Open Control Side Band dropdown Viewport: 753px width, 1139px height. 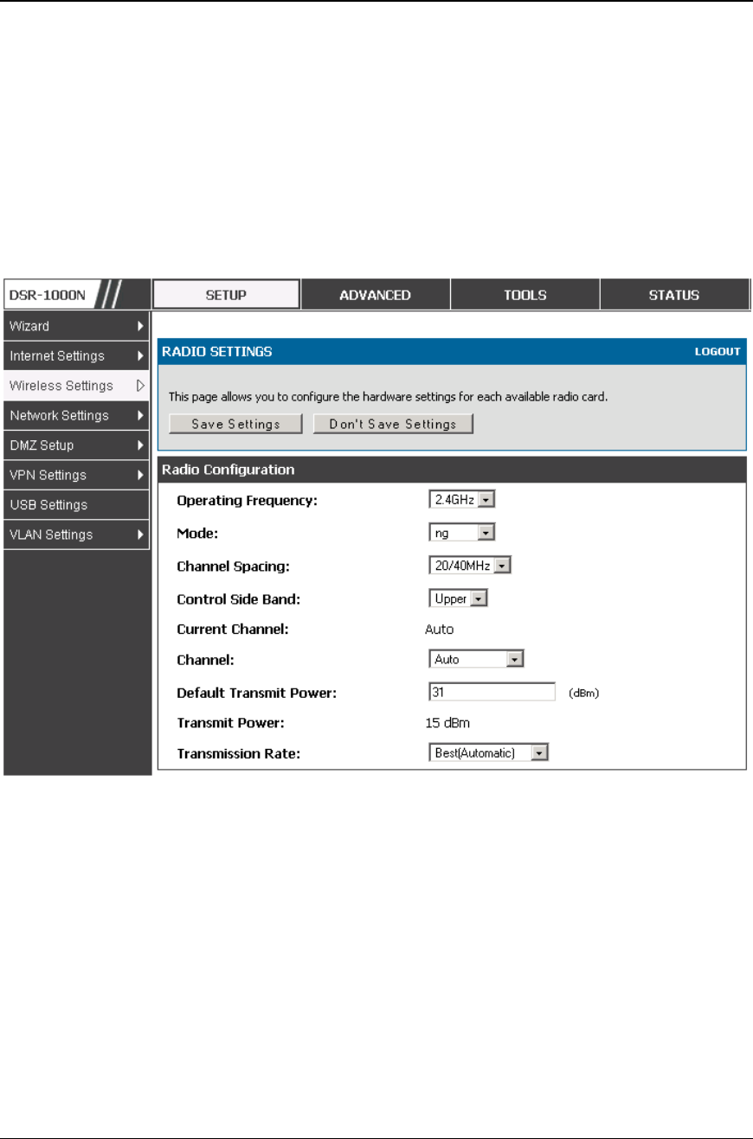tap(458, 598)
